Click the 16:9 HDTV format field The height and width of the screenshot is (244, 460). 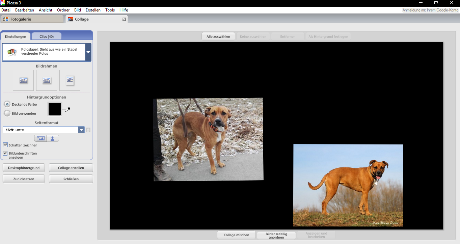point(40,130)
